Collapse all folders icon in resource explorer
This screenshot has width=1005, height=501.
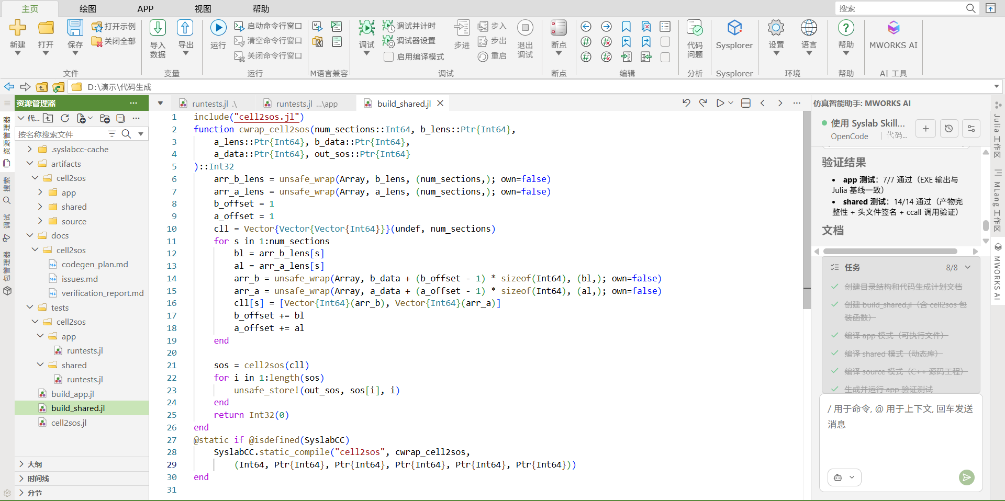coord(121,119)
